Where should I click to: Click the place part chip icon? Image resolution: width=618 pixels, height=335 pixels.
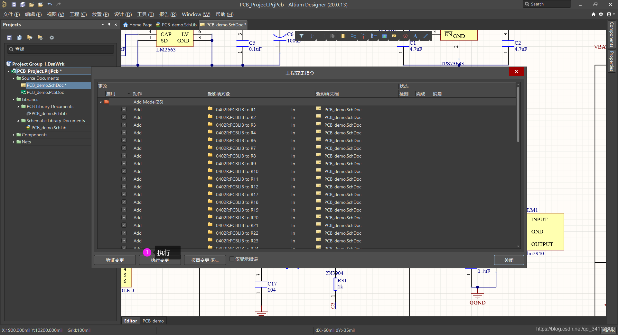pyautogui.click(x=343, y=36)
